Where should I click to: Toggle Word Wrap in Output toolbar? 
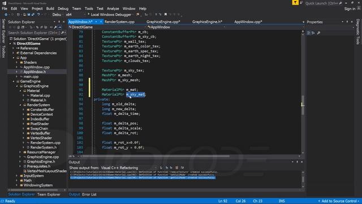click(x=182, y=168)
